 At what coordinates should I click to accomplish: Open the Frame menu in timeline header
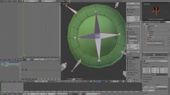(x=15, y=94)
